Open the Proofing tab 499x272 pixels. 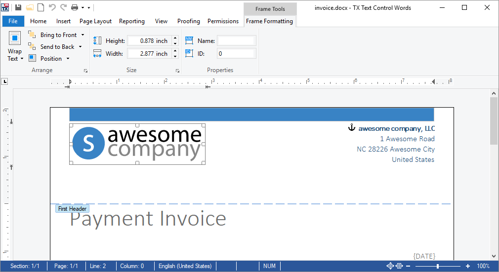pyautogui.click(x=188, y=21)
